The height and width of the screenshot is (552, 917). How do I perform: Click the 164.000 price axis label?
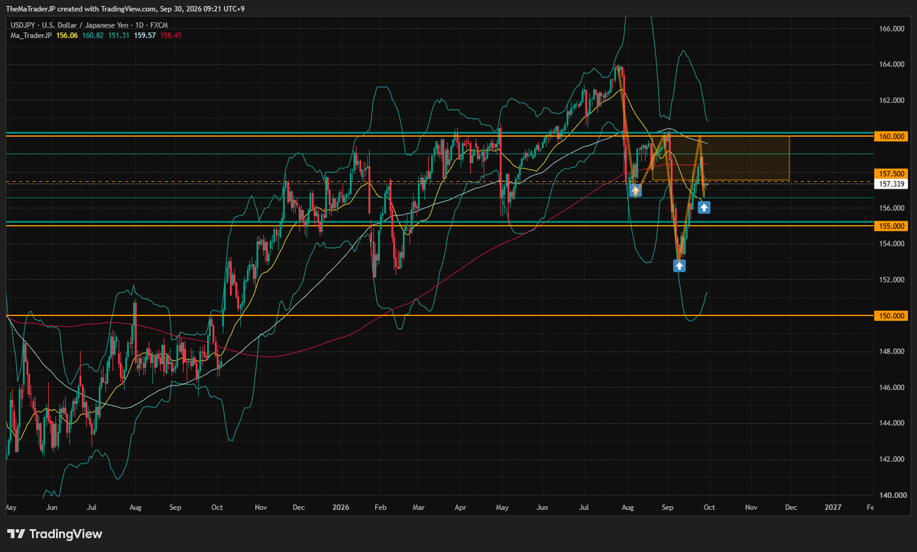(892, 65)
